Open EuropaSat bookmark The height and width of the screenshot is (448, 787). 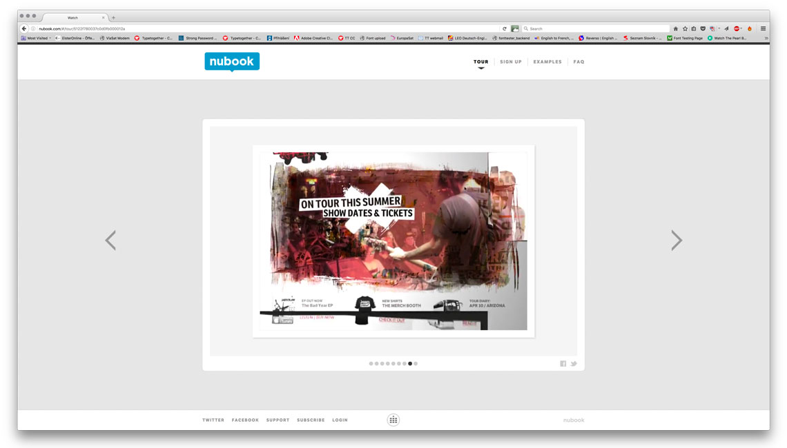click(x=402, y=38)
